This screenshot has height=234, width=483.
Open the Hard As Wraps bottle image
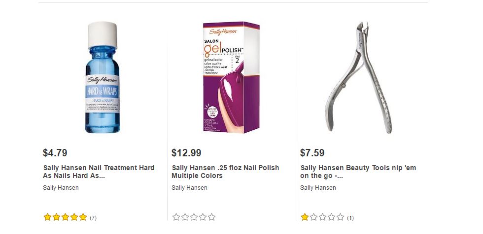tap(103, 78)
